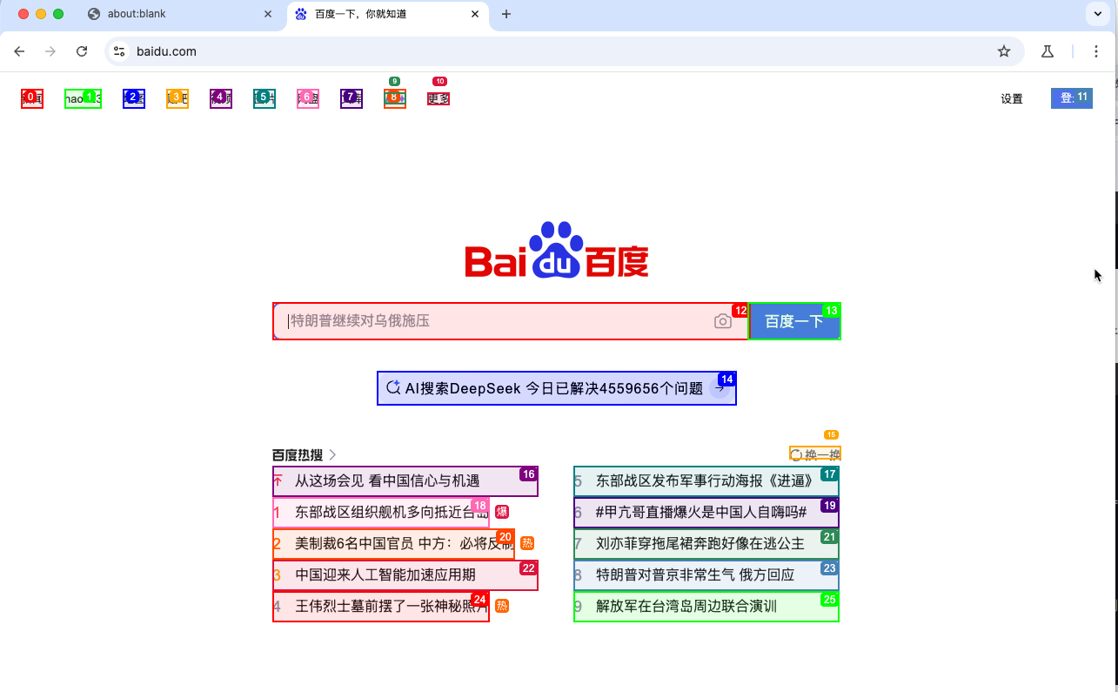This screenshot has height=692, width=1118.
Task: Open 图片 images navigation link
Action: [x=264, y=98]
